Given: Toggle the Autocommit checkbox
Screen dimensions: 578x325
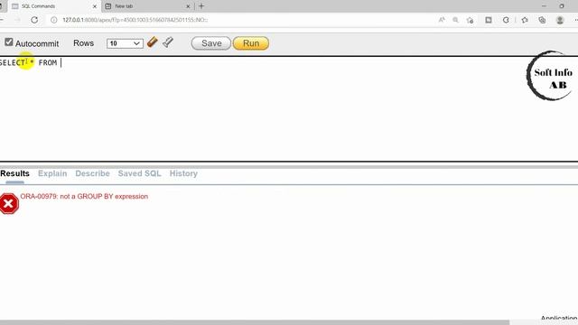Looking at the screenshot, I should (9, 42).
